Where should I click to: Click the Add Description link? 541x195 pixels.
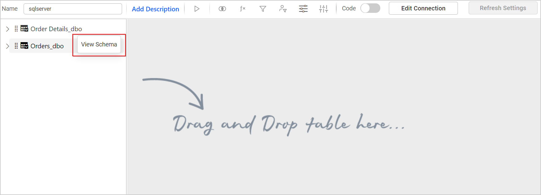[x=155, y=9]
